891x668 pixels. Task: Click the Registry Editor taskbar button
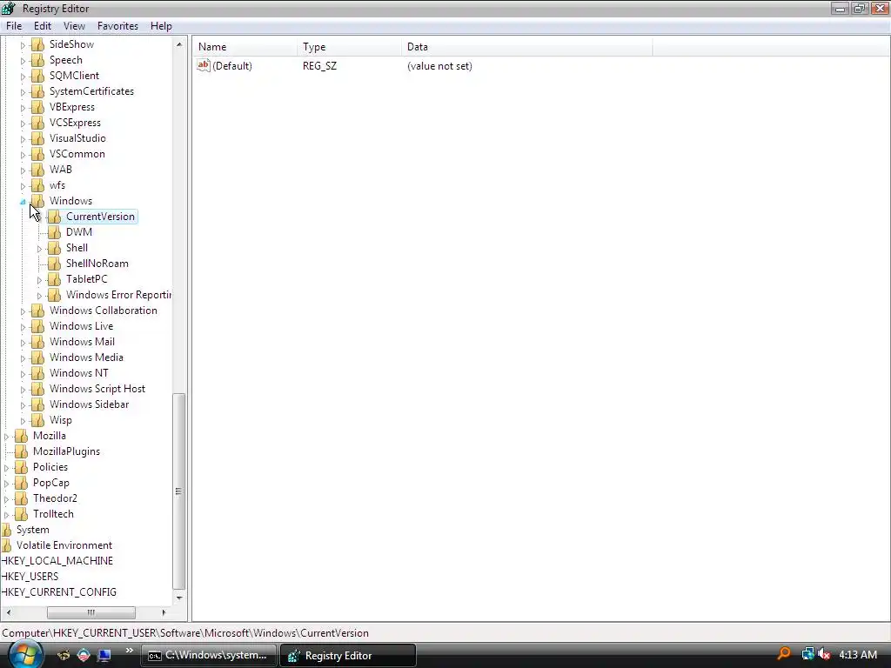(x=348, y=656)
